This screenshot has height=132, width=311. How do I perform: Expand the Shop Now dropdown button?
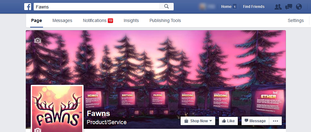(198, 121)
